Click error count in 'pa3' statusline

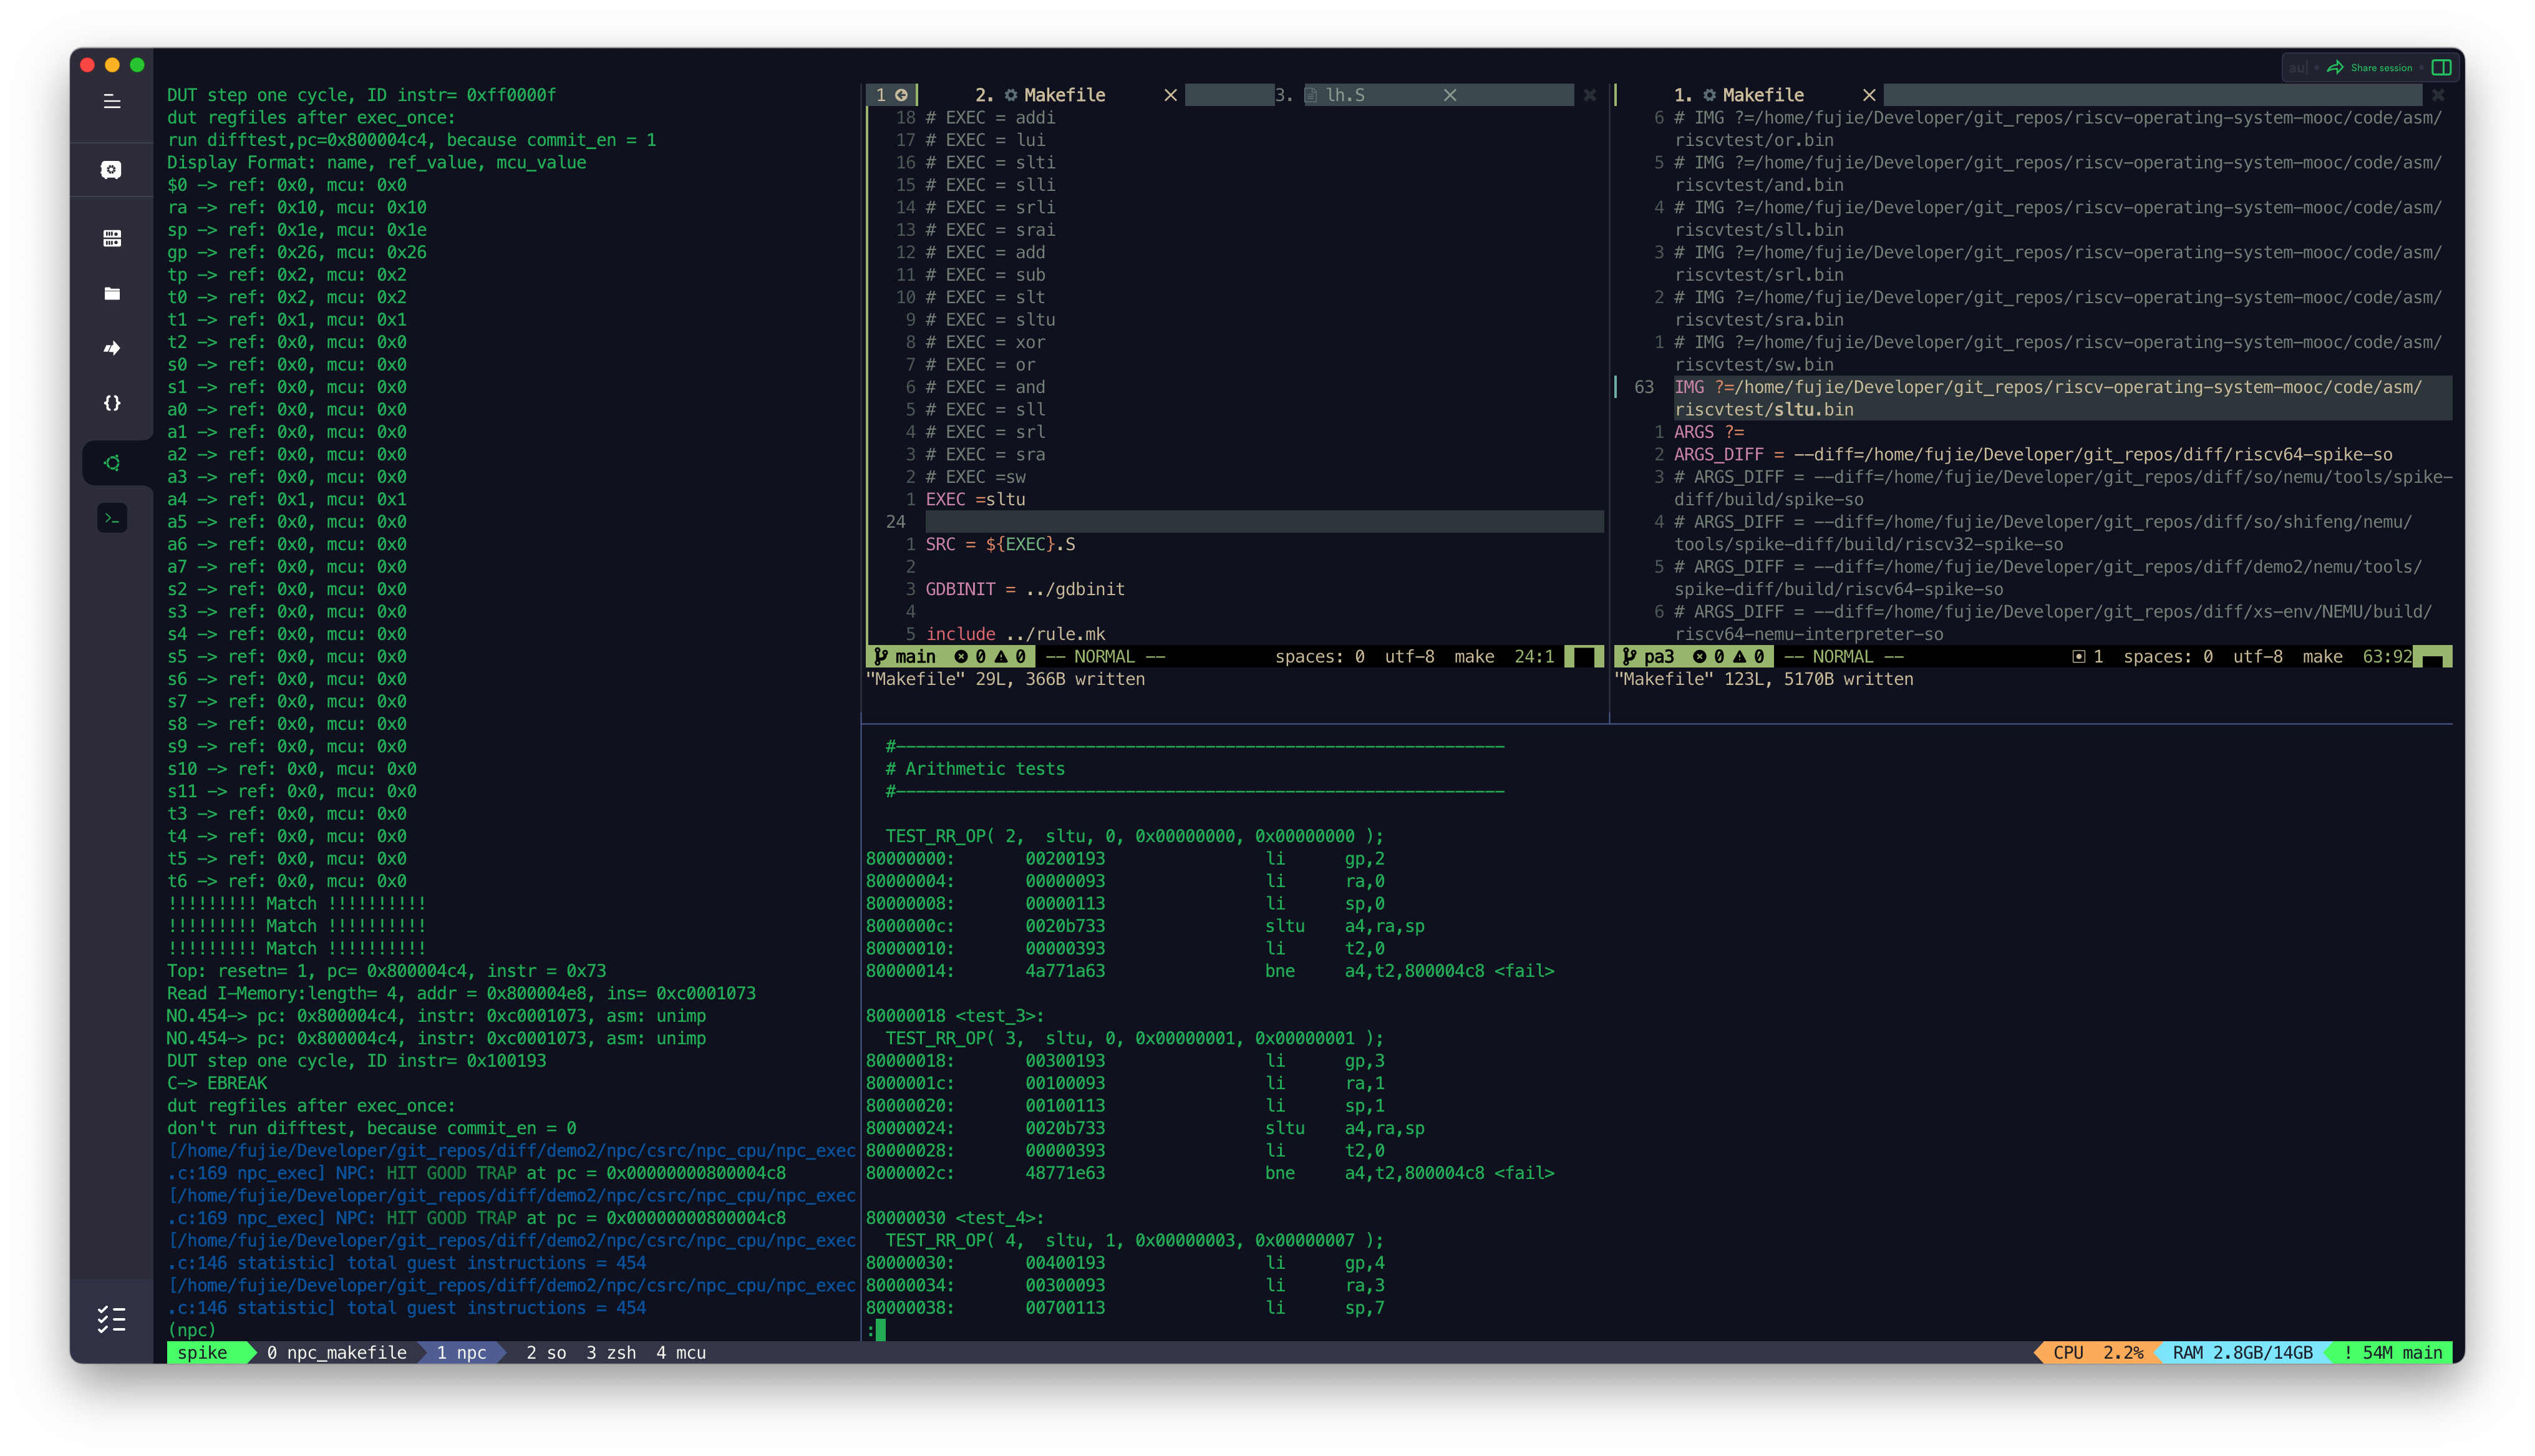click(x=1709, y=657)
